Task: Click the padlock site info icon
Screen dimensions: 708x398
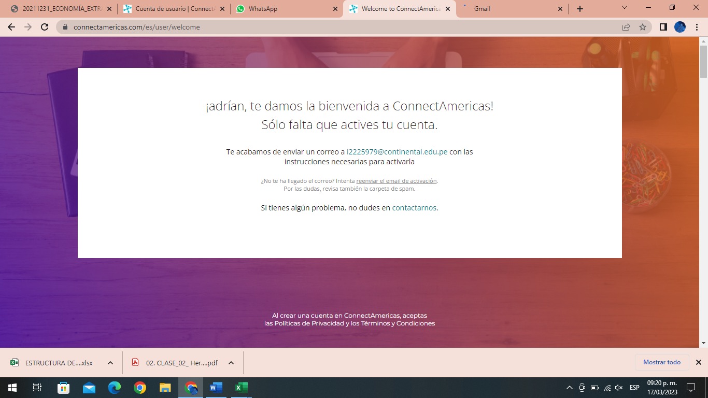Action: click(x=65, y=27)
